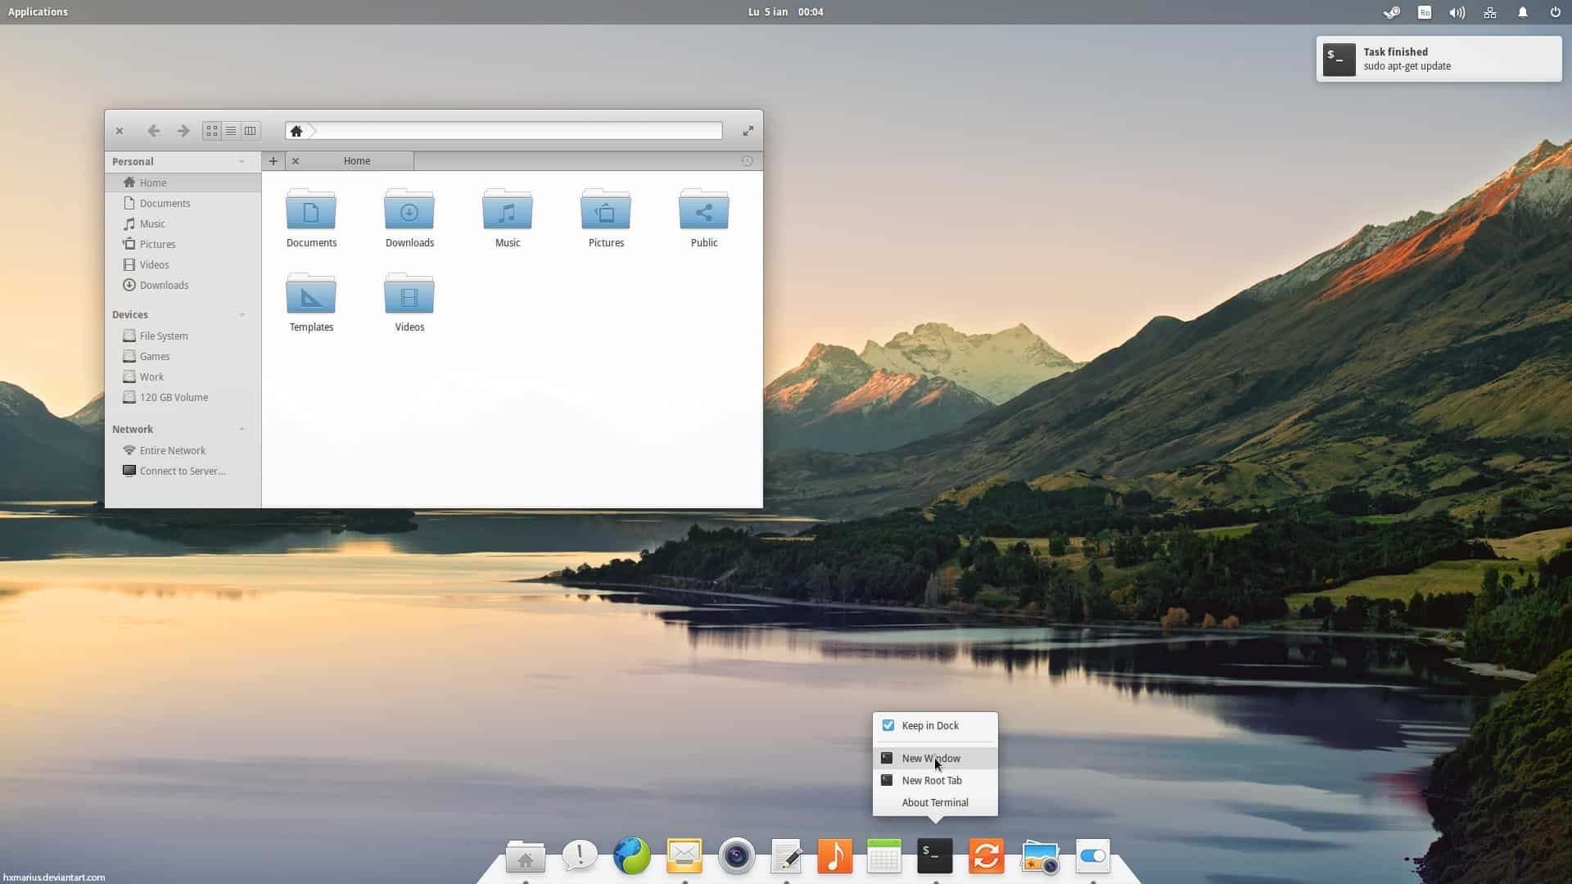This screenshot has height=884, width=1572.
Task: Click the Home tab in the file manager
Action: (357, 160)
